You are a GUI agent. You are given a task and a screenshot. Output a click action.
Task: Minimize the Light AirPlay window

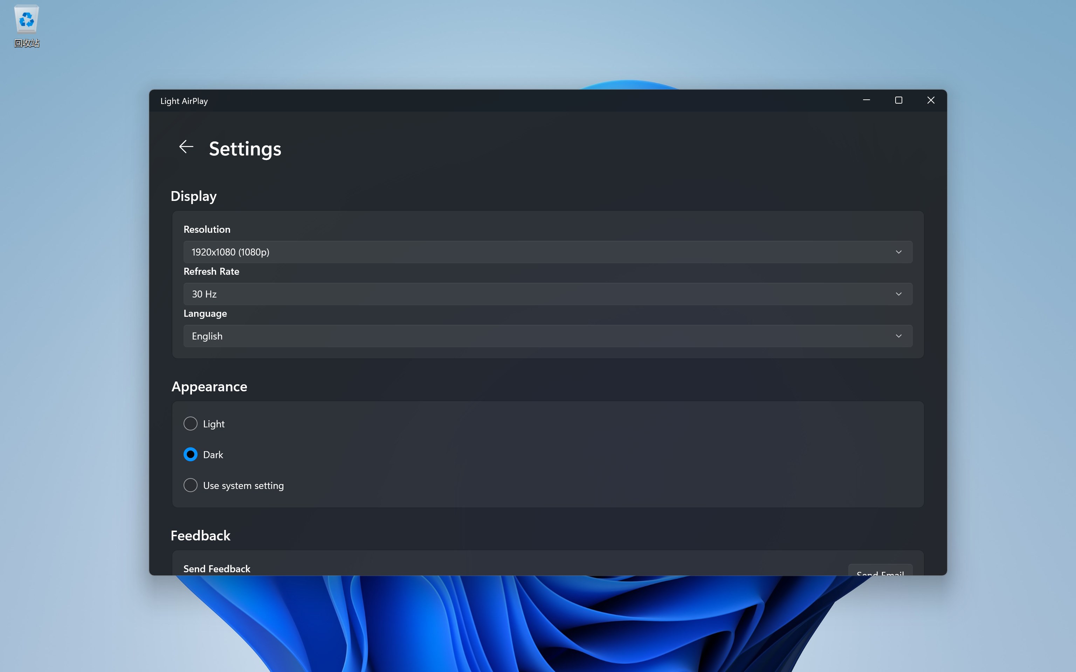866,100
